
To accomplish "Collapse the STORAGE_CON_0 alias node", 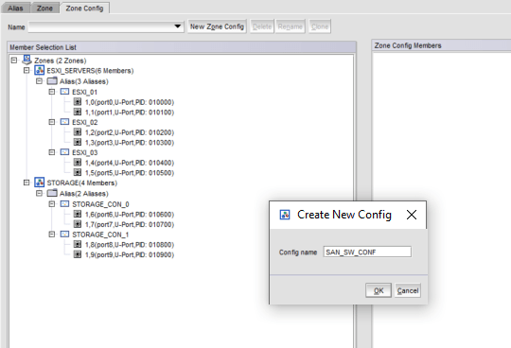I will click(52, 204).
